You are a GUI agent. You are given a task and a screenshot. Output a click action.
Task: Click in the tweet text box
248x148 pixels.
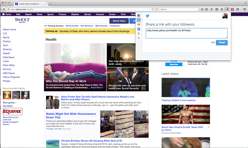[187, 33]
